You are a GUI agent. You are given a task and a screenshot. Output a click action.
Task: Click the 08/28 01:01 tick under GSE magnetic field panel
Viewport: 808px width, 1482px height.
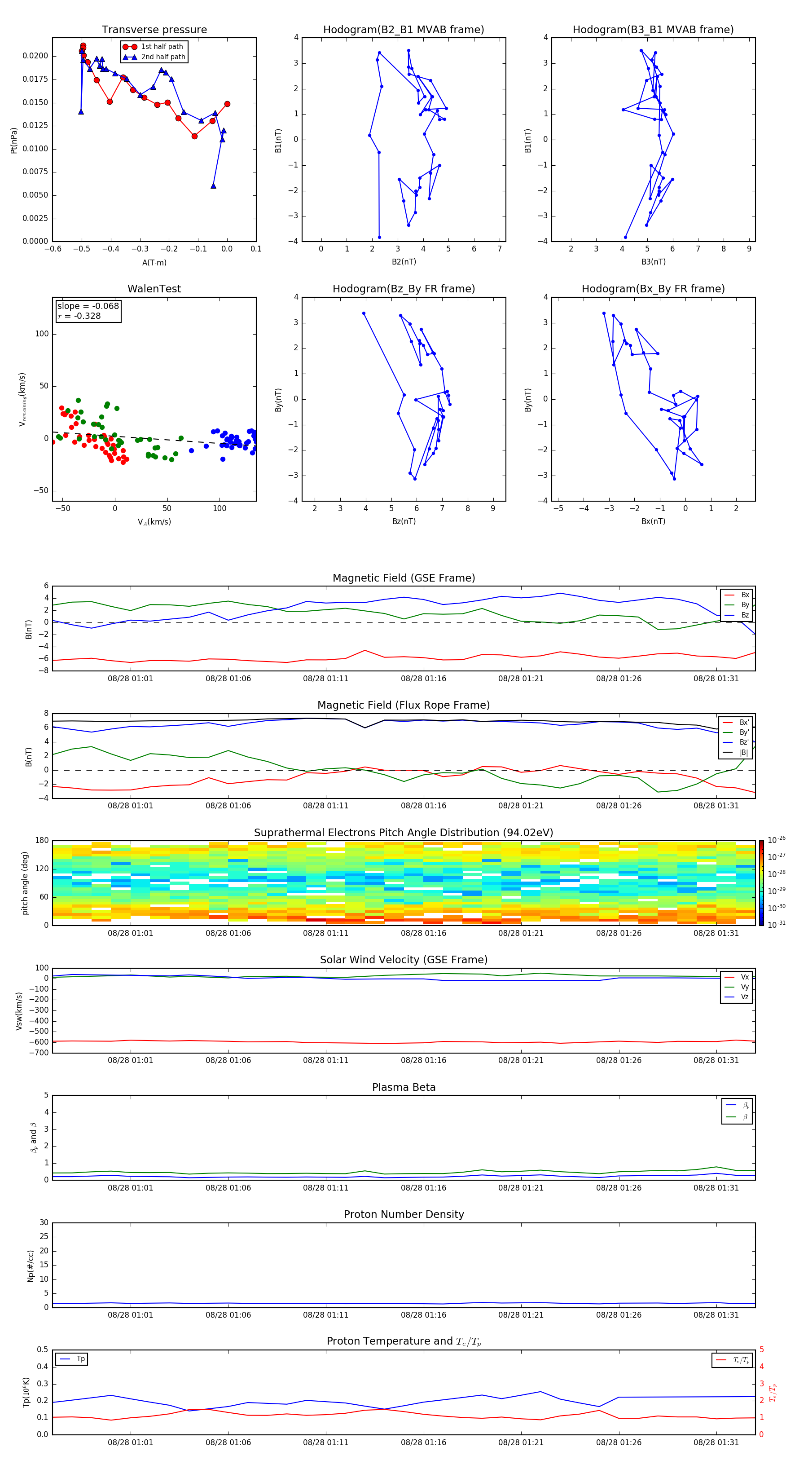click(131, 679)
